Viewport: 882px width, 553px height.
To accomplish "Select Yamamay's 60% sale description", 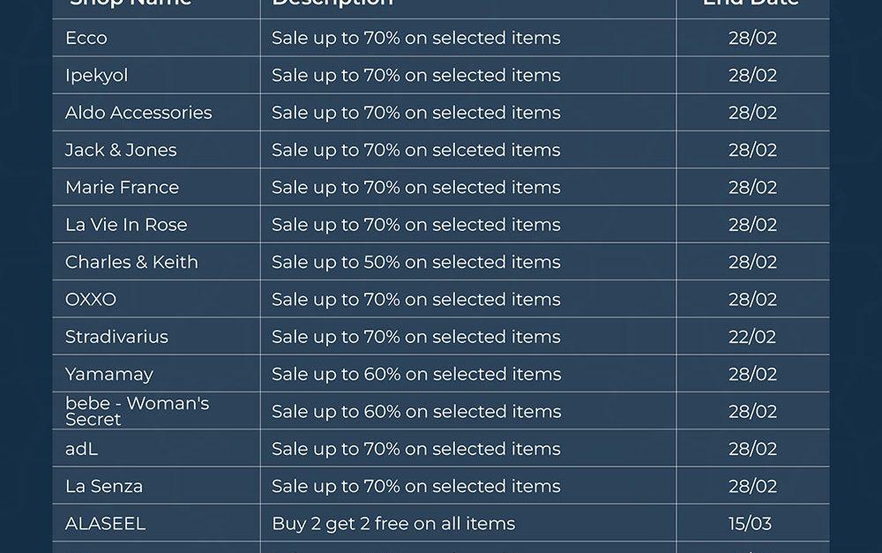I will [415, 374].
